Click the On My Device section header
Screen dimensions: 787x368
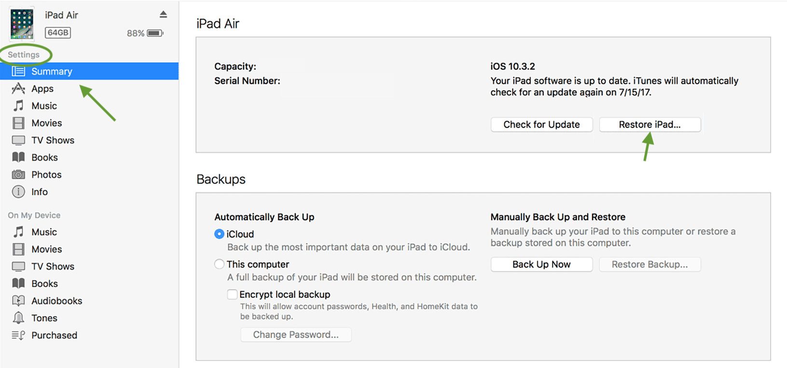34,215
